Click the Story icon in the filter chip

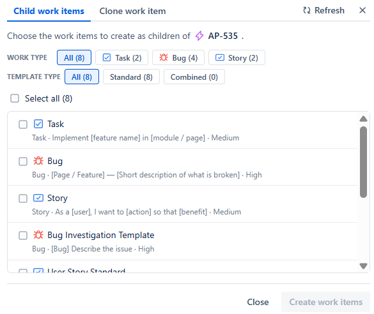point(220,57)
